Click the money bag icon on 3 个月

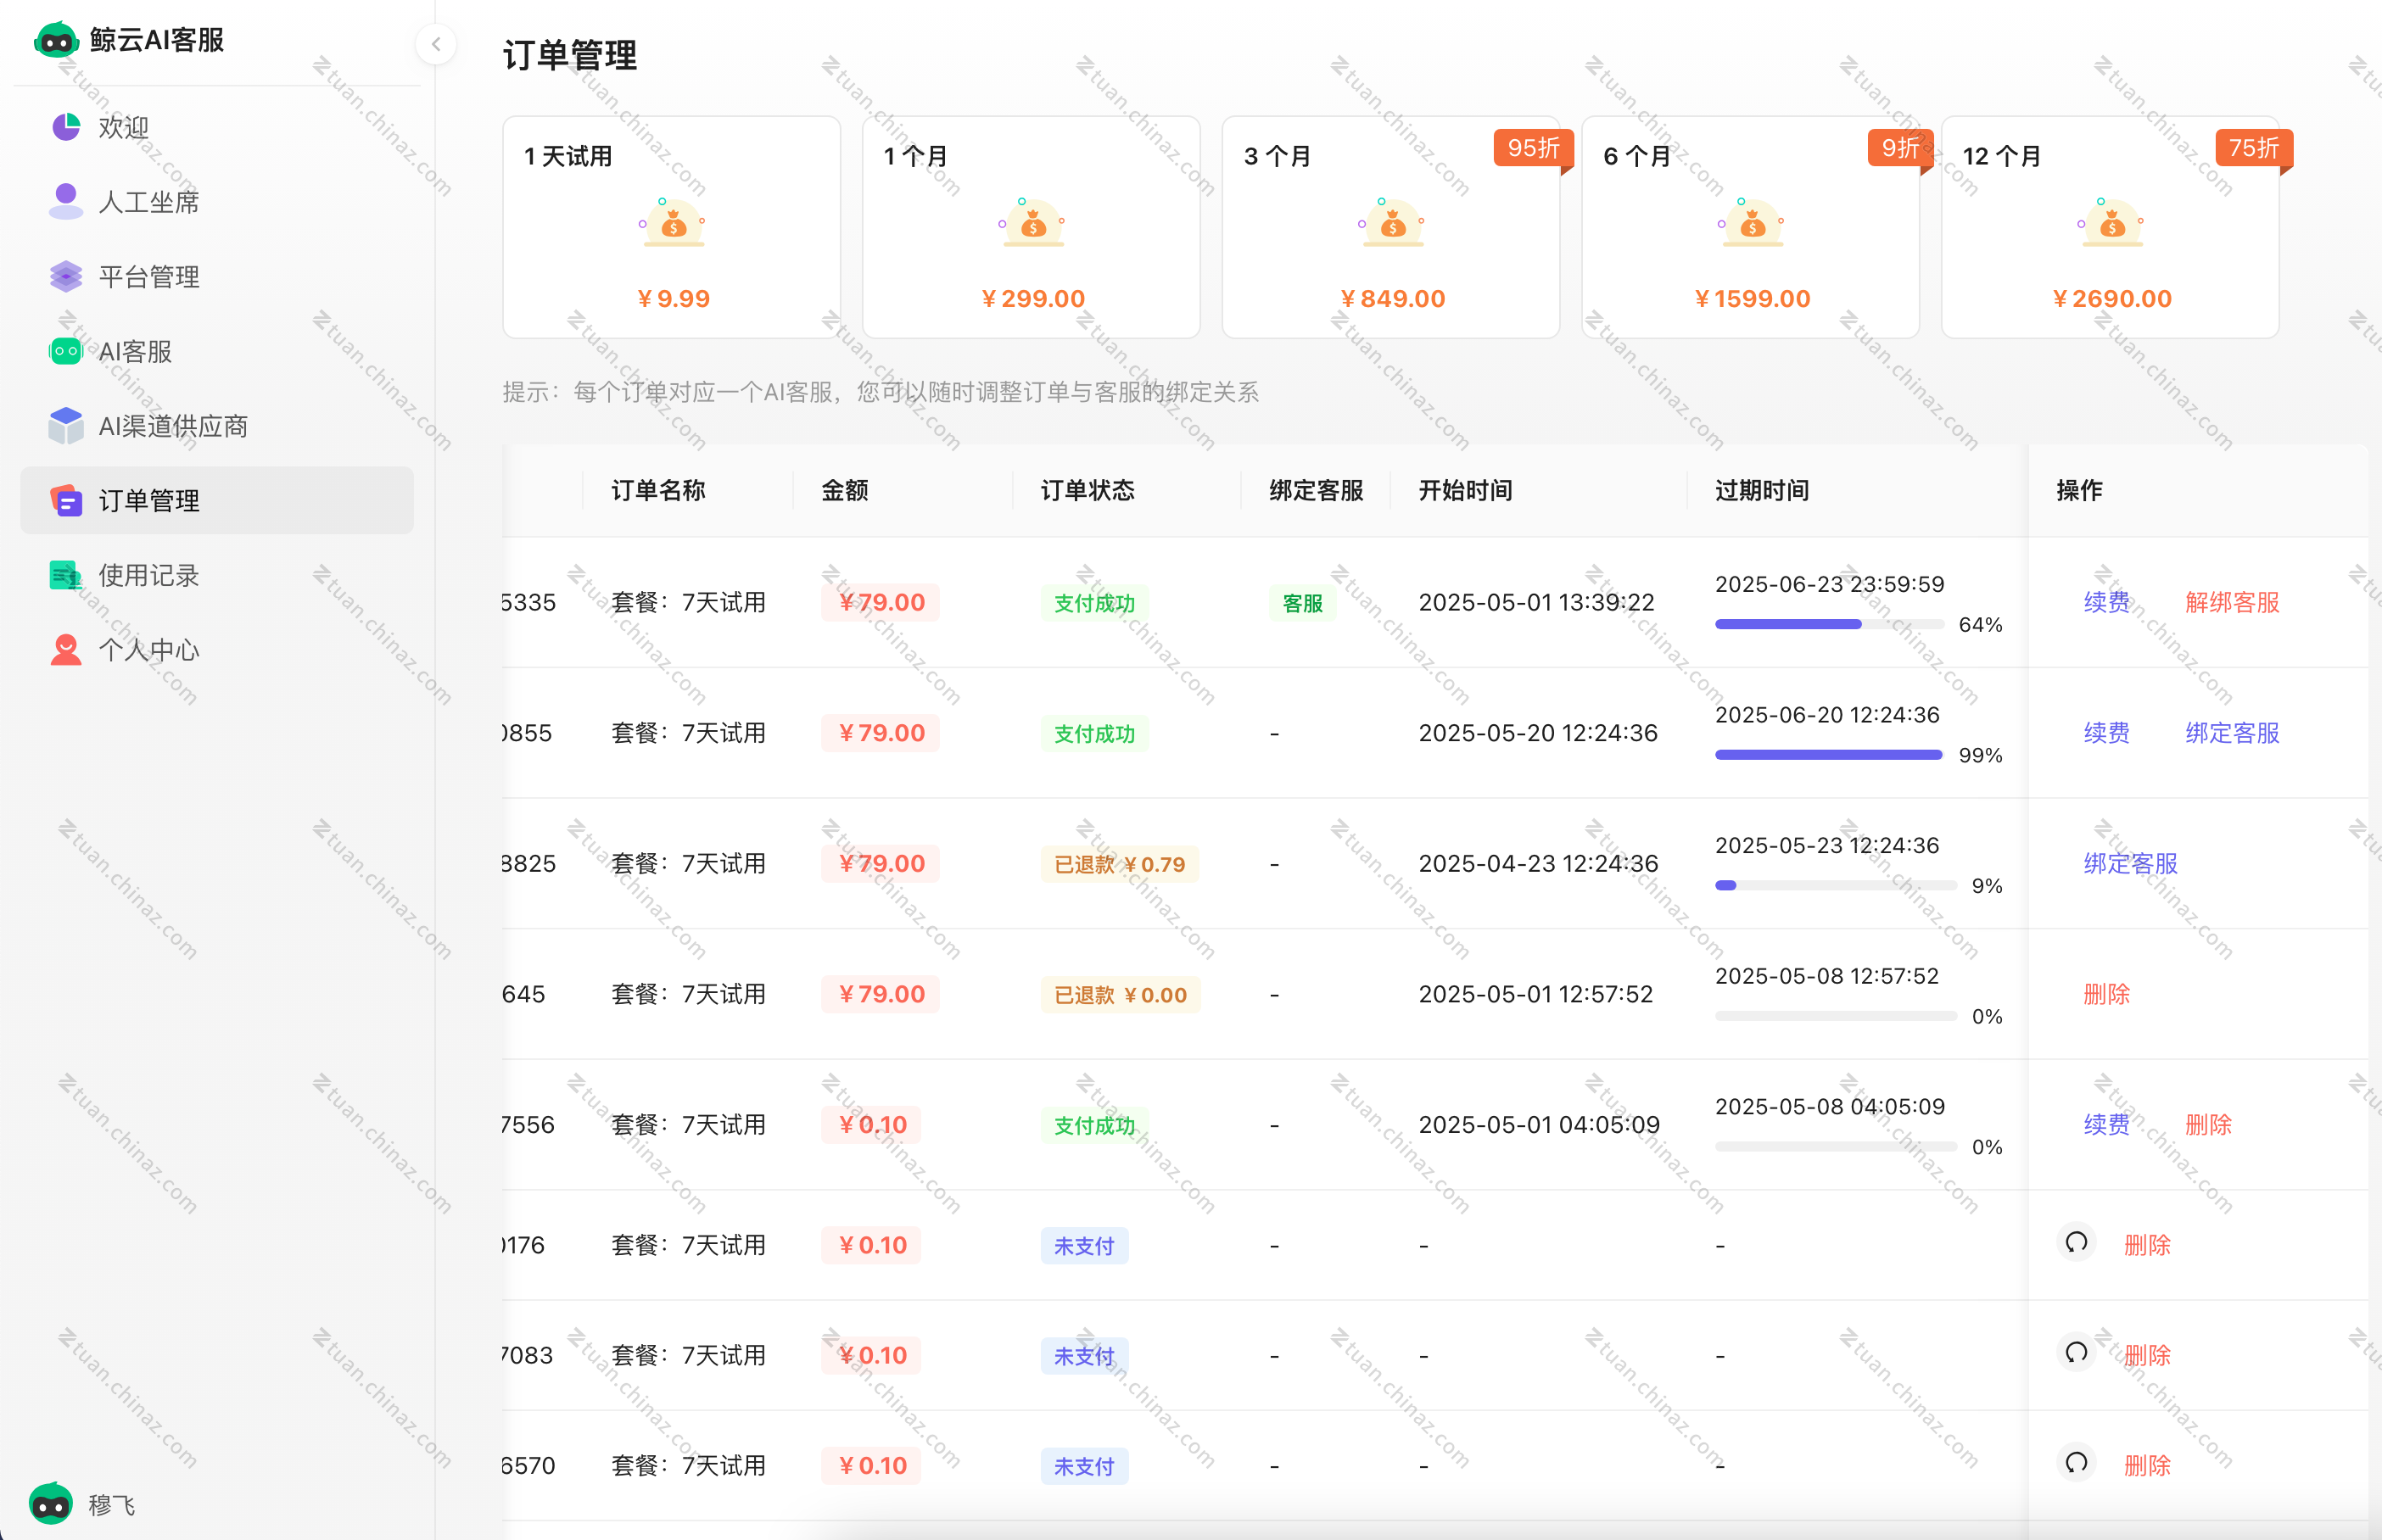pos(1392,223)
